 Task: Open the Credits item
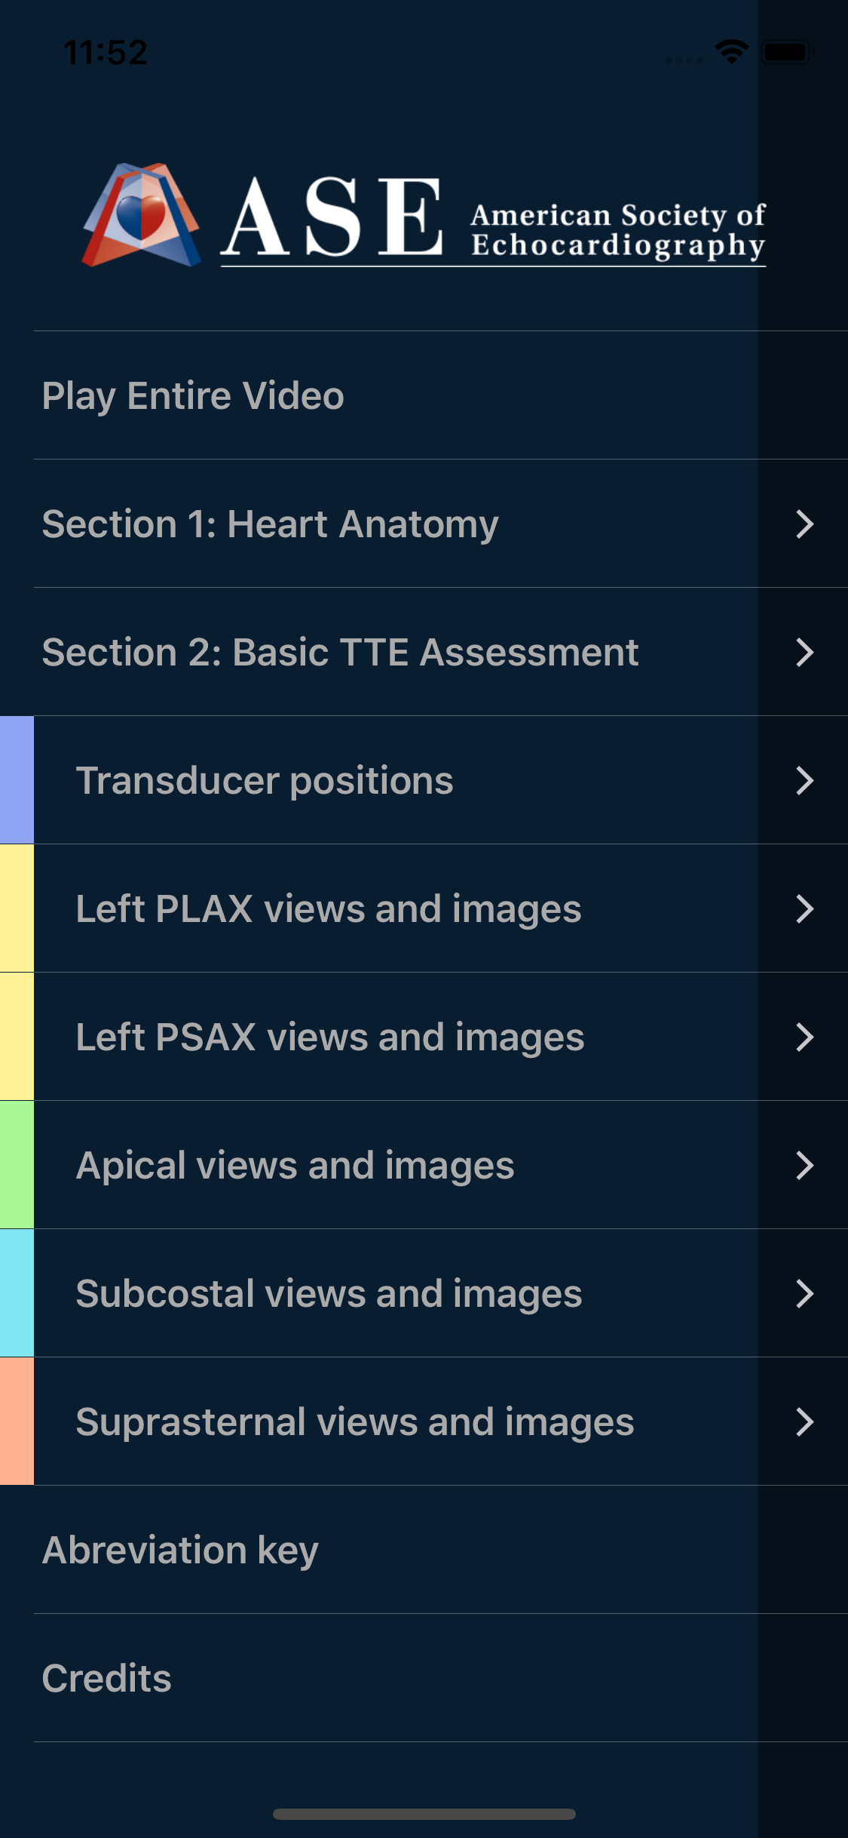(107, 1678)
